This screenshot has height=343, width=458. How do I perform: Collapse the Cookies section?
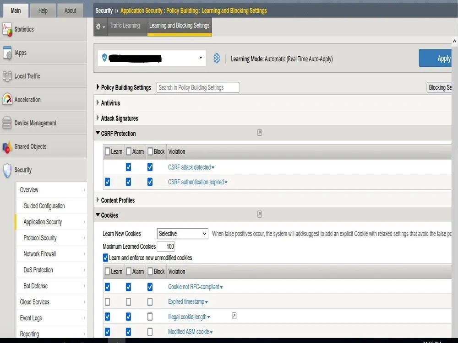(97, 215)
